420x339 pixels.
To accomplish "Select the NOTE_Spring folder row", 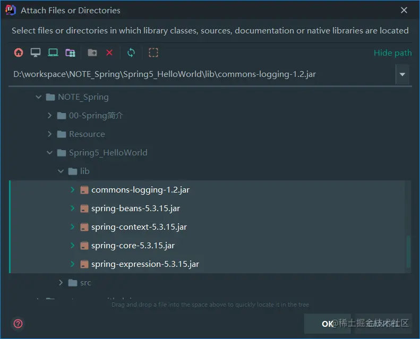I will click(x=210, y=97).
